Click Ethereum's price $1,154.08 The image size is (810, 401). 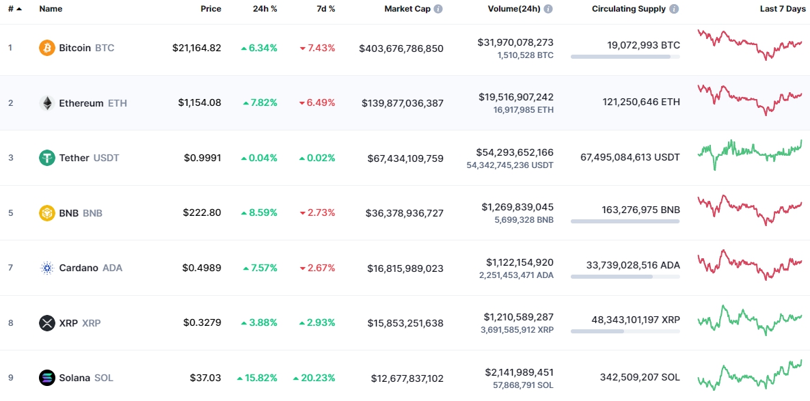tap(200, 102)
